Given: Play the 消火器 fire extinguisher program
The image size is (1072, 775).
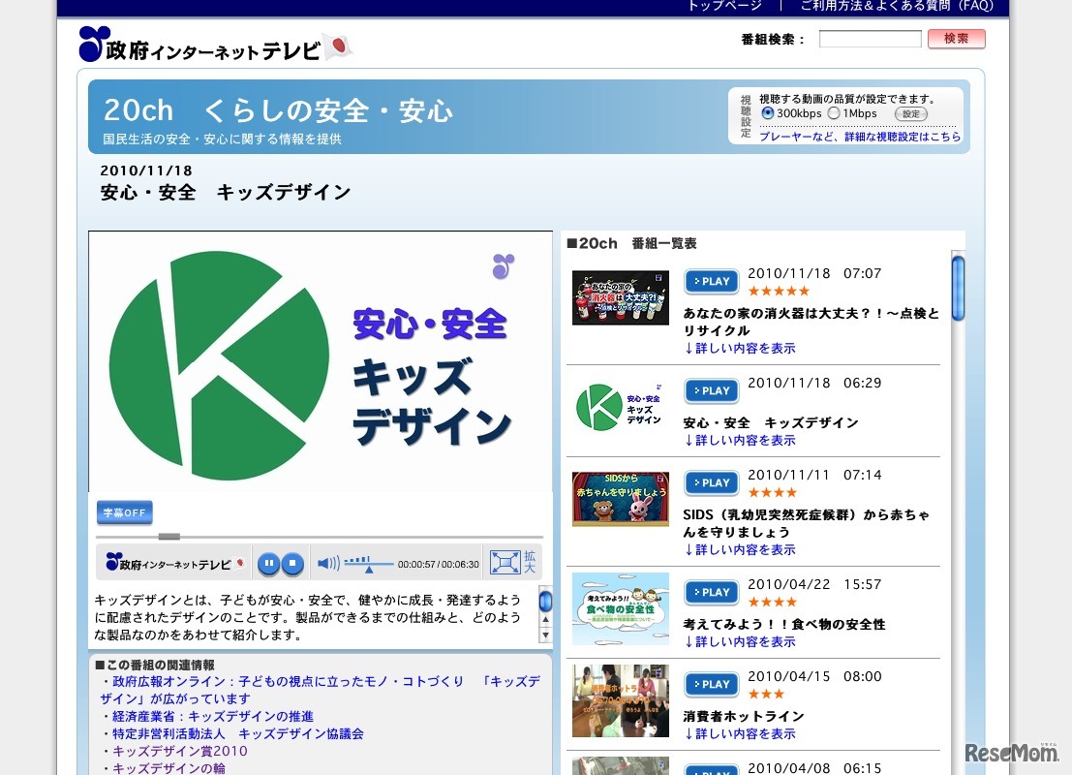Looking at the screenshot, I should [x=711, y=282].
